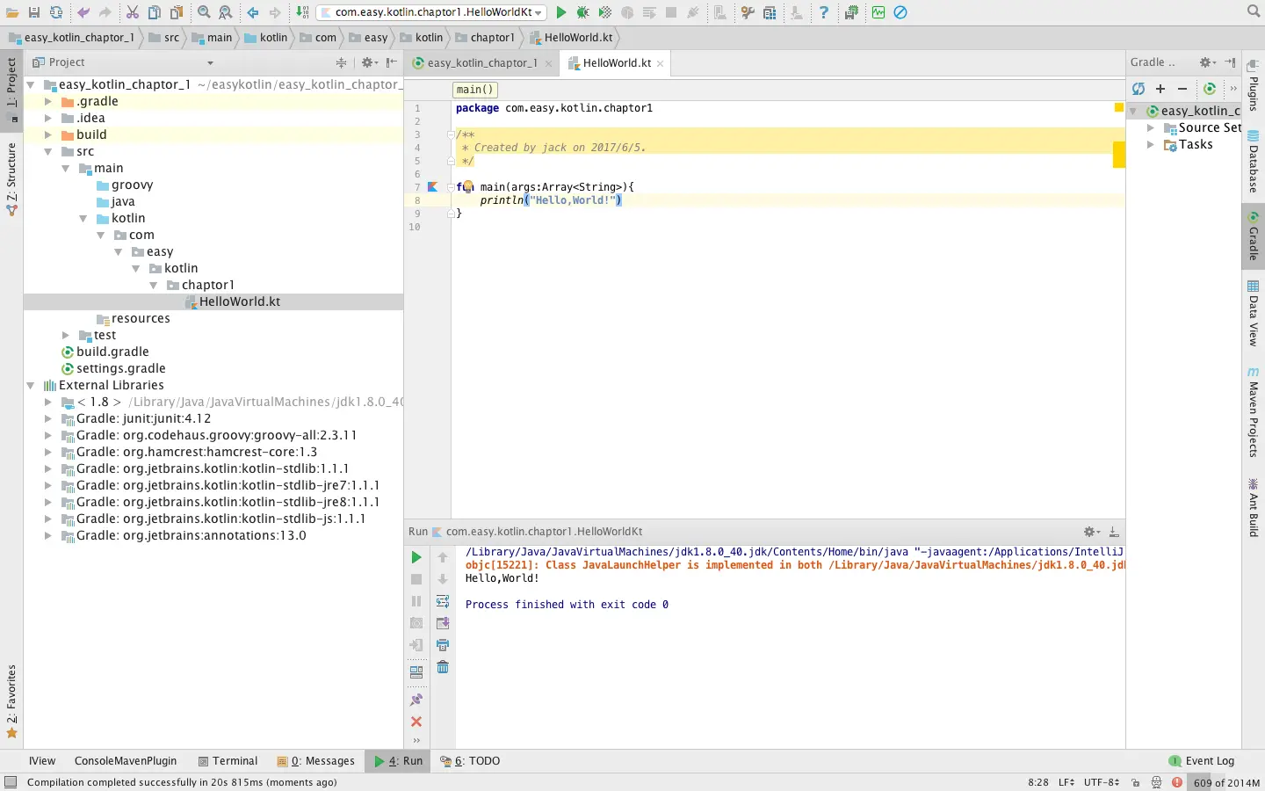Open the Terminal tool tab

pos(228,761)
